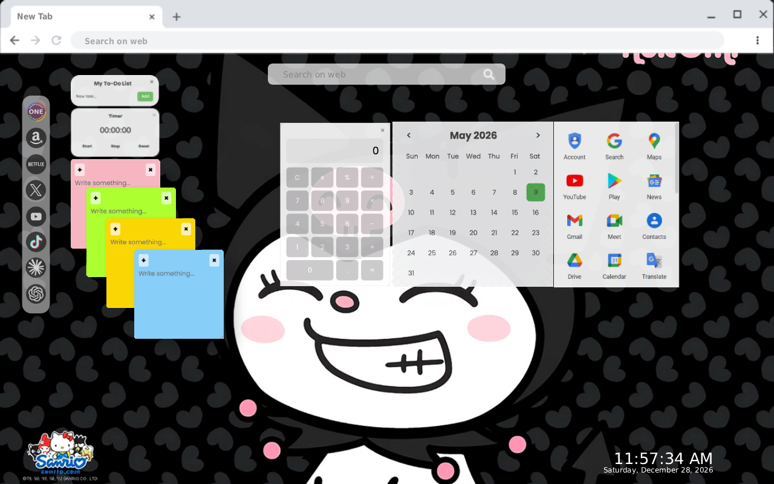Pick May 31 on the calendar widget
This screenshot has height=484, width=774.
[x=411, y=273]
